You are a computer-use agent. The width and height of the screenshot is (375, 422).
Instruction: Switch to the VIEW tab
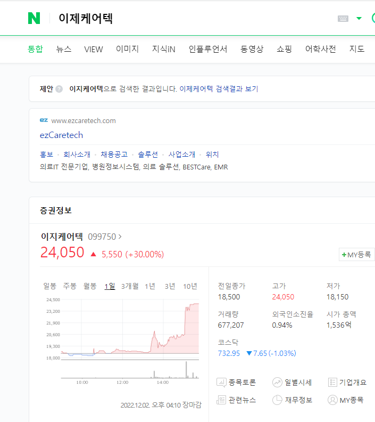point(94,49)
